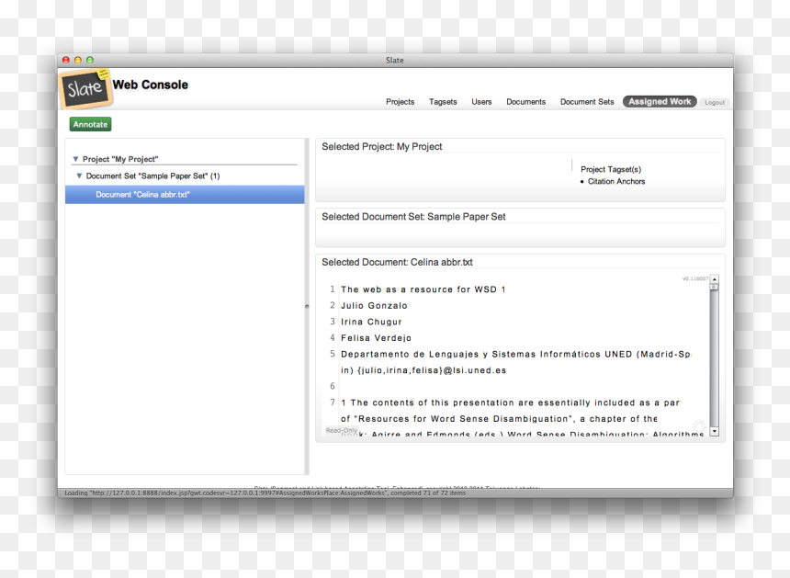The image size is (790, 578).
Task: Click line "1 The contents of this presentation"
Action: [x=511, y=402]
